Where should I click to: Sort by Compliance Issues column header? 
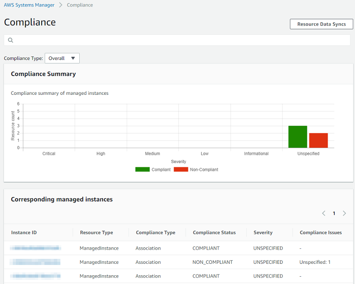pyautogui.click(x=321, y=233)
